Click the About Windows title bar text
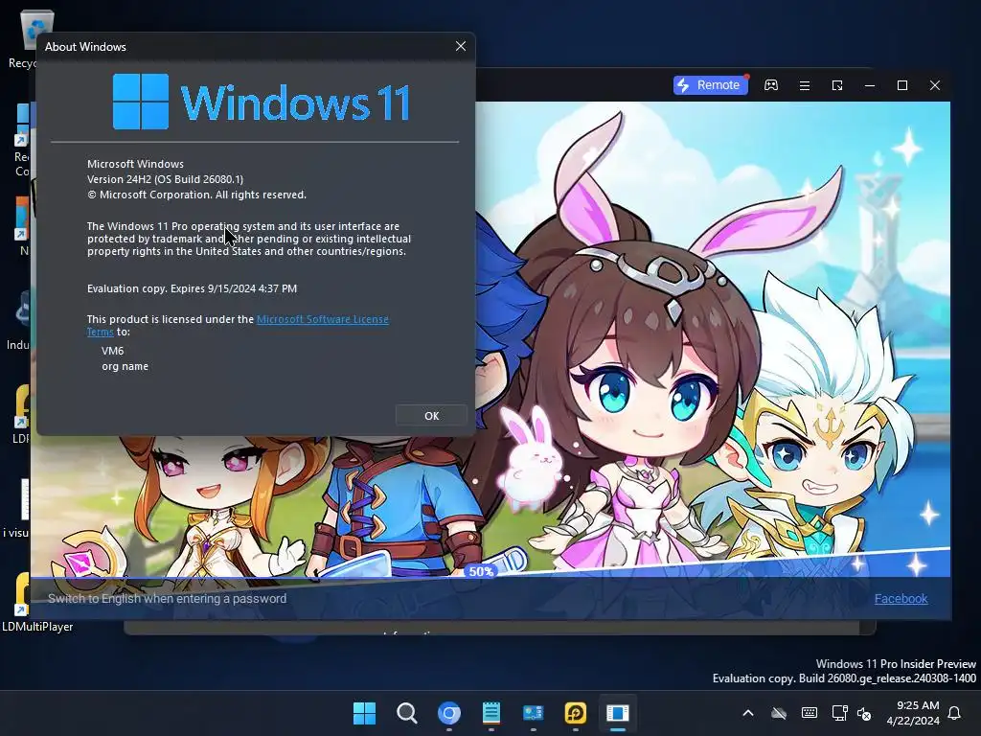Viewport: 981px width, 736px height. click(x=85, y=46)
